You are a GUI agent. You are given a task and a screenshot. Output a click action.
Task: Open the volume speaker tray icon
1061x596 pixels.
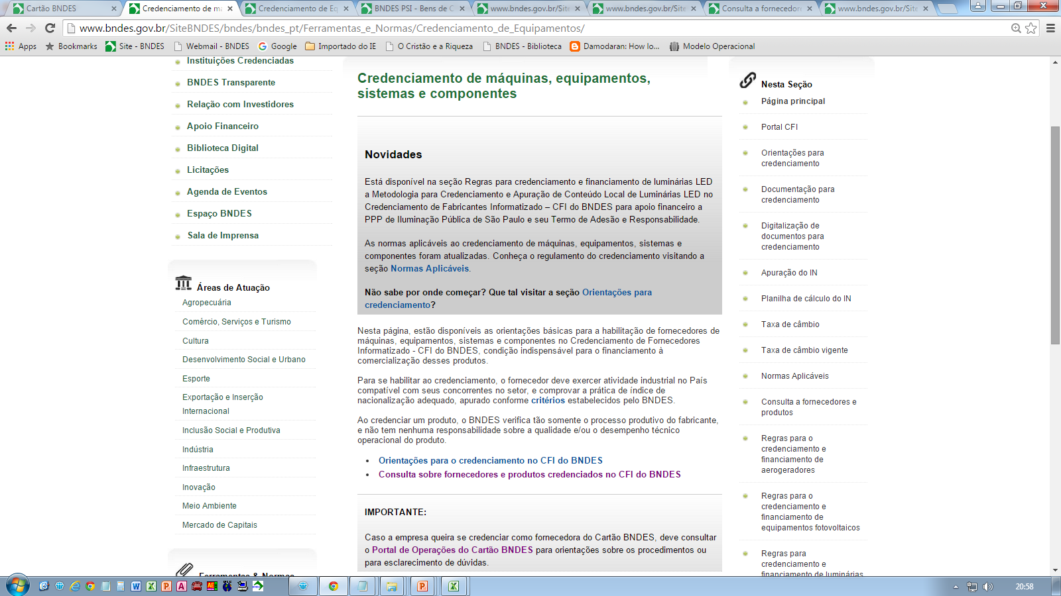pos(988,587)
